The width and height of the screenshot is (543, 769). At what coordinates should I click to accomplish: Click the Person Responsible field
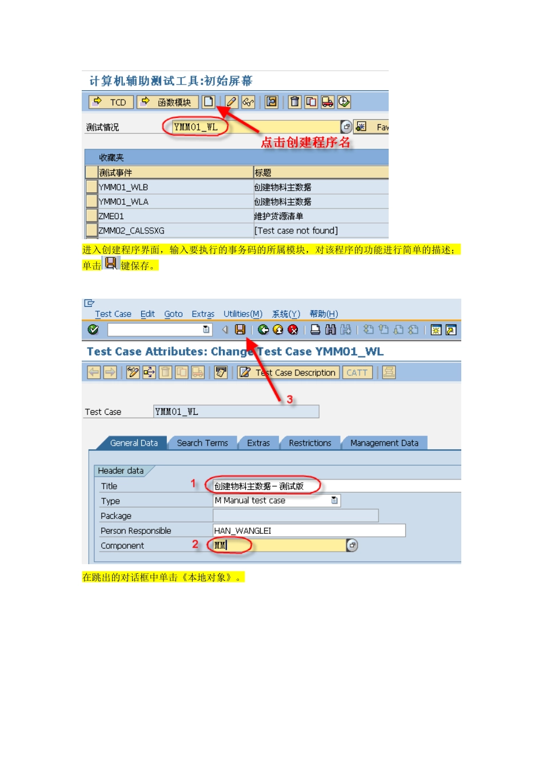tap(309, 530)
